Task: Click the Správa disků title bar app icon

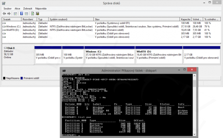Action: pyautogui.click(x=4, y=3)
